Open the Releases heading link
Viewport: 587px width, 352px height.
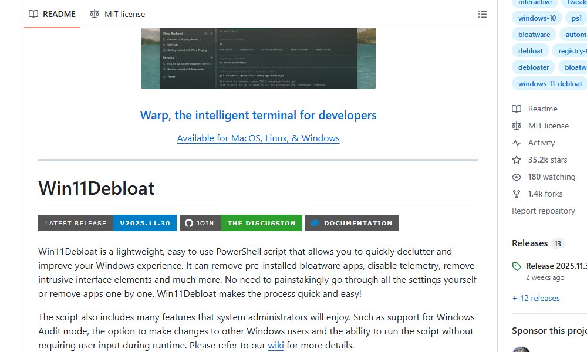[529, 243]
